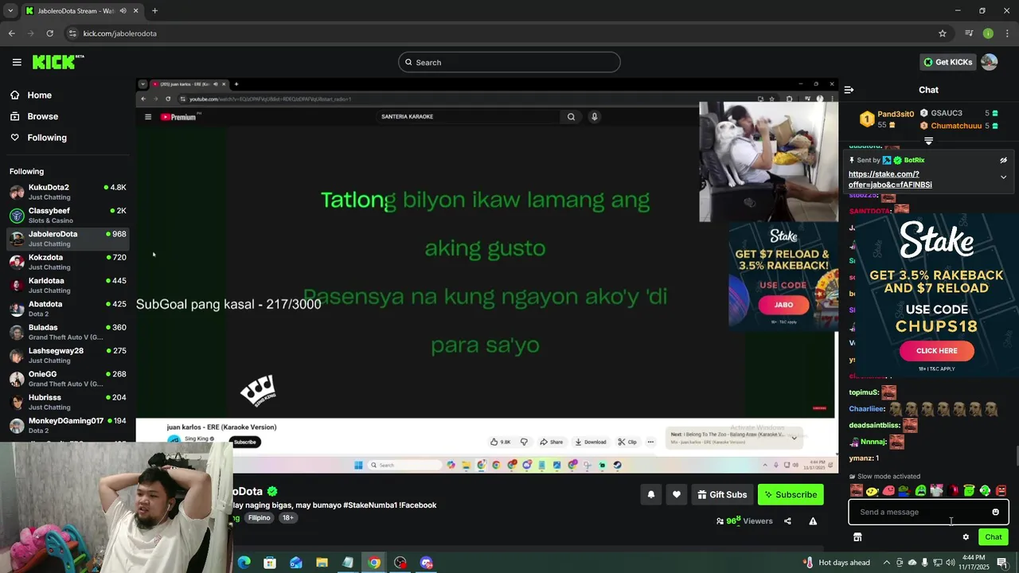The width and height of the screenshot is (1019, 573).
Task: Click the Filipino language tag
Action: (x=259, y=518)
